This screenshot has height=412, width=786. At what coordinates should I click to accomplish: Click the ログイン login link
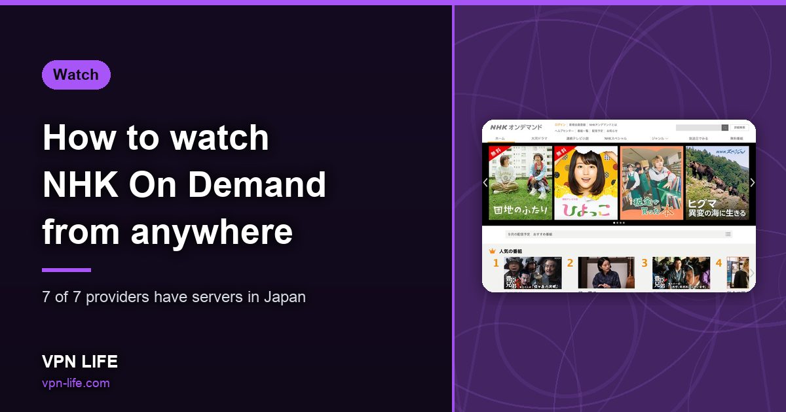pyautogui.click(x=560, y=124)
